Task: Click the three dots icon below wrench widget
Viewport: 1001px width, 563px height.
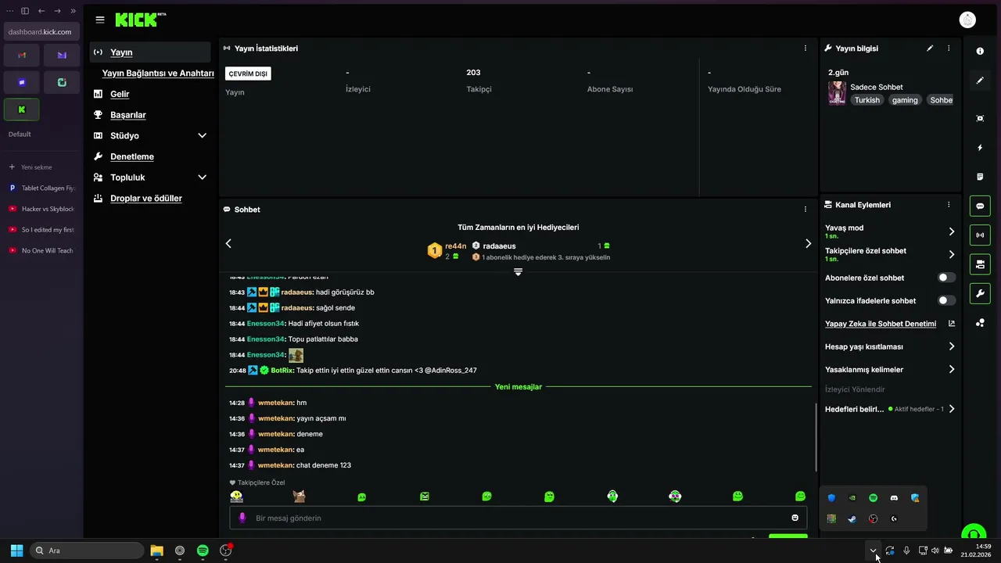Action: click(980, 323)
